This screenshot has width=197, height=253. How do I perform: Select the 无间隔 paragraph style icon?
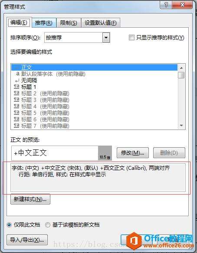click(17, 80)
